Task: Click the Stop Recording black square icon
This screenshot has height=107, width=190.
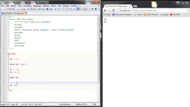Action: coord(96,9)
